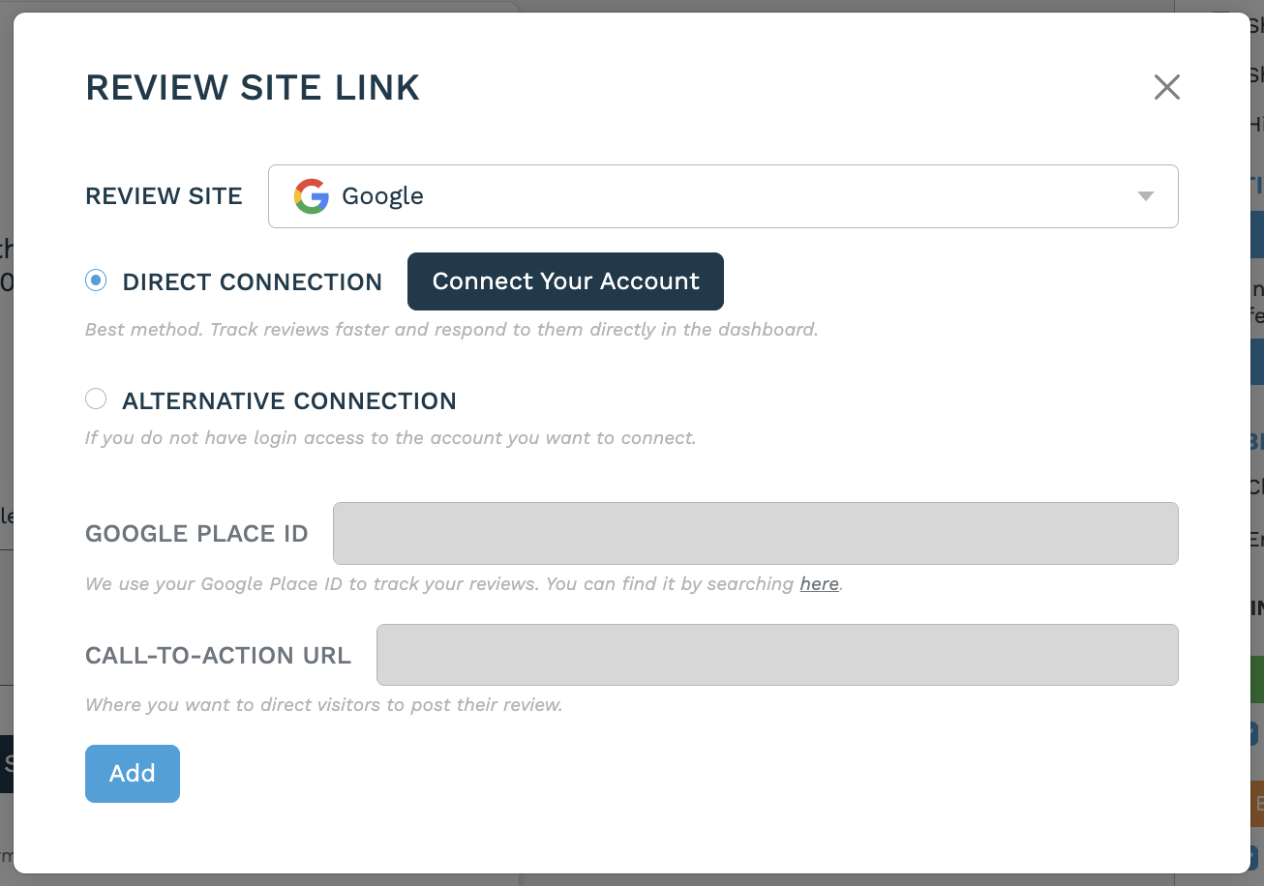The width and height of the screenshot is (1264, 886).
Task: Focus the Google Place ID field
Action: pos(755,533)
